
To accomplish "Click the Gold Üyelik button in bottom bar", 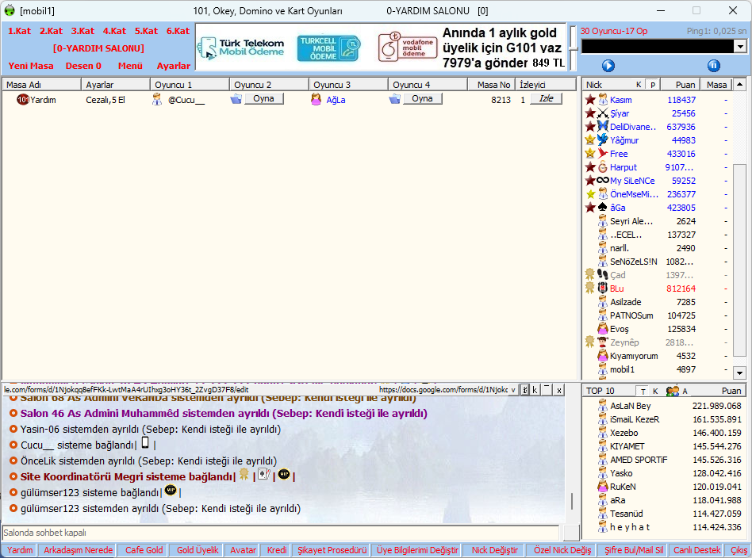I will (198, 550).
